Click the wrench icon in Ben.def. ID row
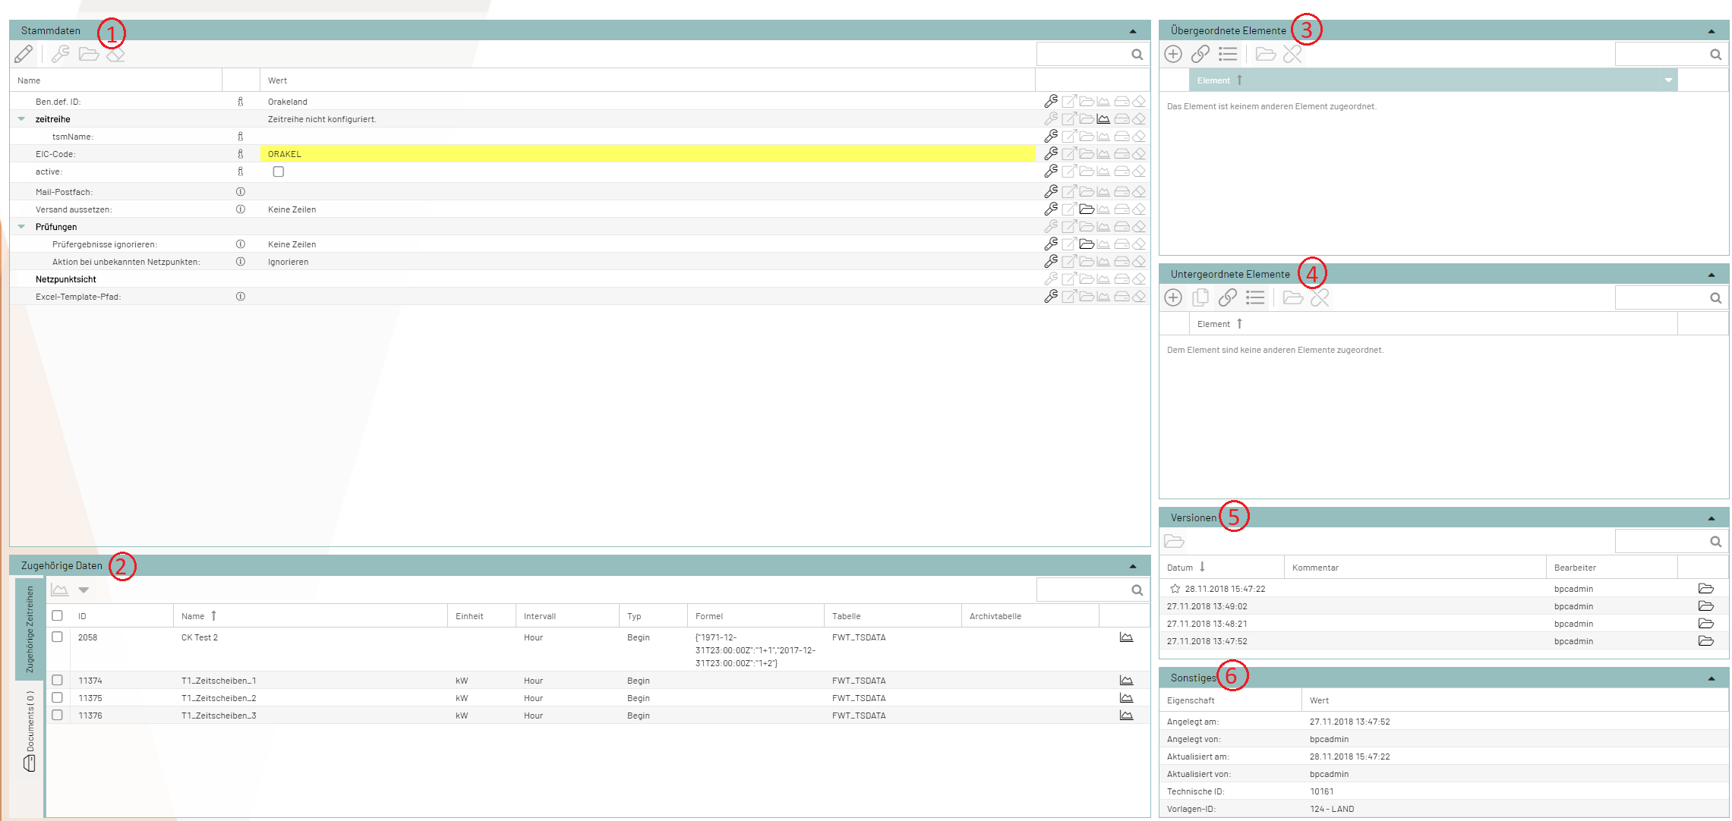Viewport: 1732px width, 821px height. pyautogui.click(x=1051, y=101)
